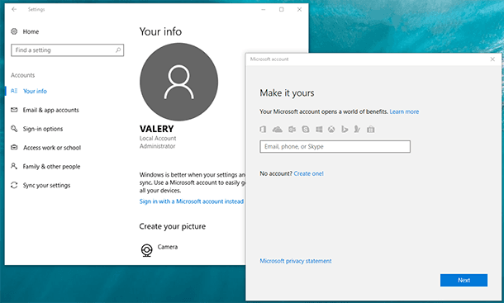Click the Make it yours heading
Screen dimensions: 504x303
287,93
